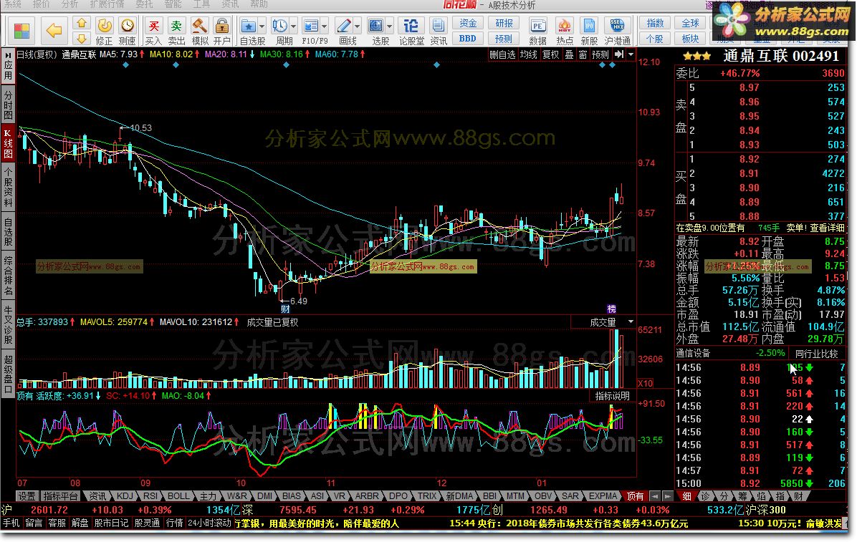Click the 资金 funds button
Image resolution: width=857 pixels, height=542 pixels.
coord(468,24)
